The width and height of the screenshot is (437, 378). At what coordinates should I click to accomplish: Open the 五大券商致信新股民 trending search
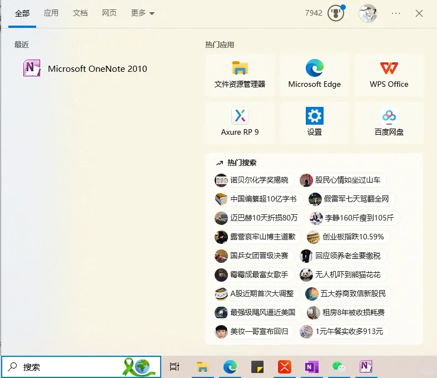(348, 293)
